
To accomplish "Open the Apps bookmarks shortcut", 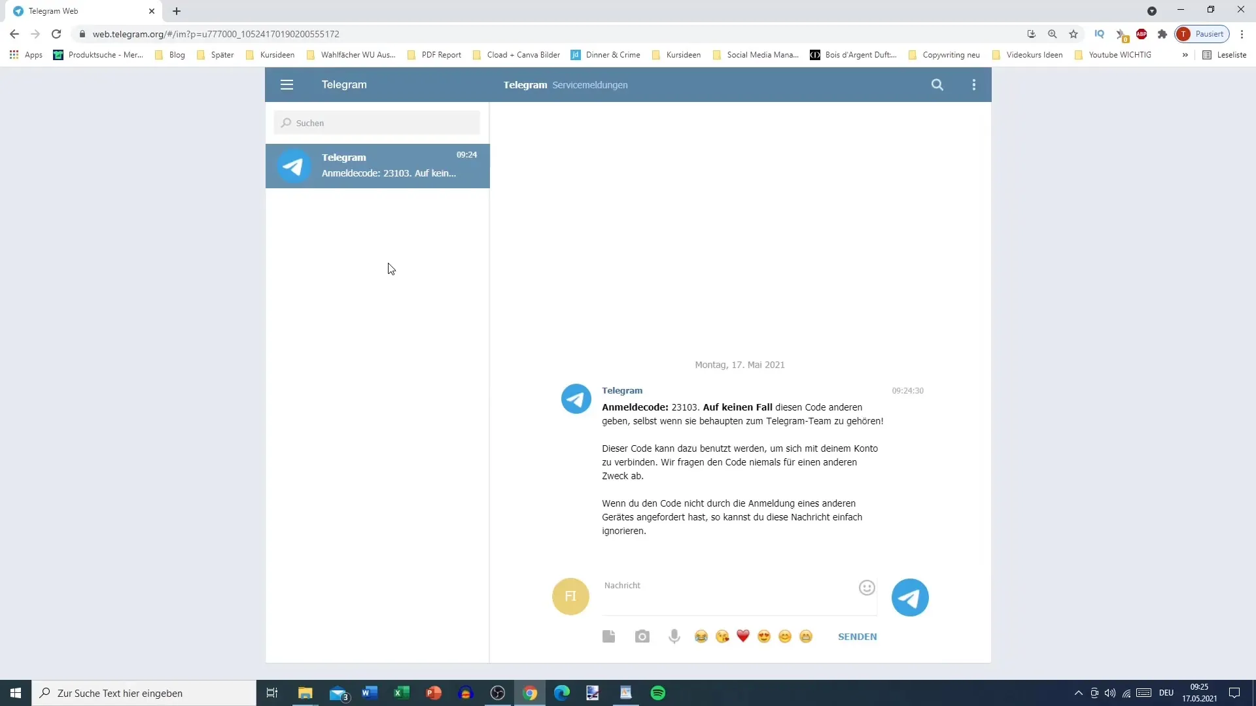I will pyautogui.click(x=26, y=55).
